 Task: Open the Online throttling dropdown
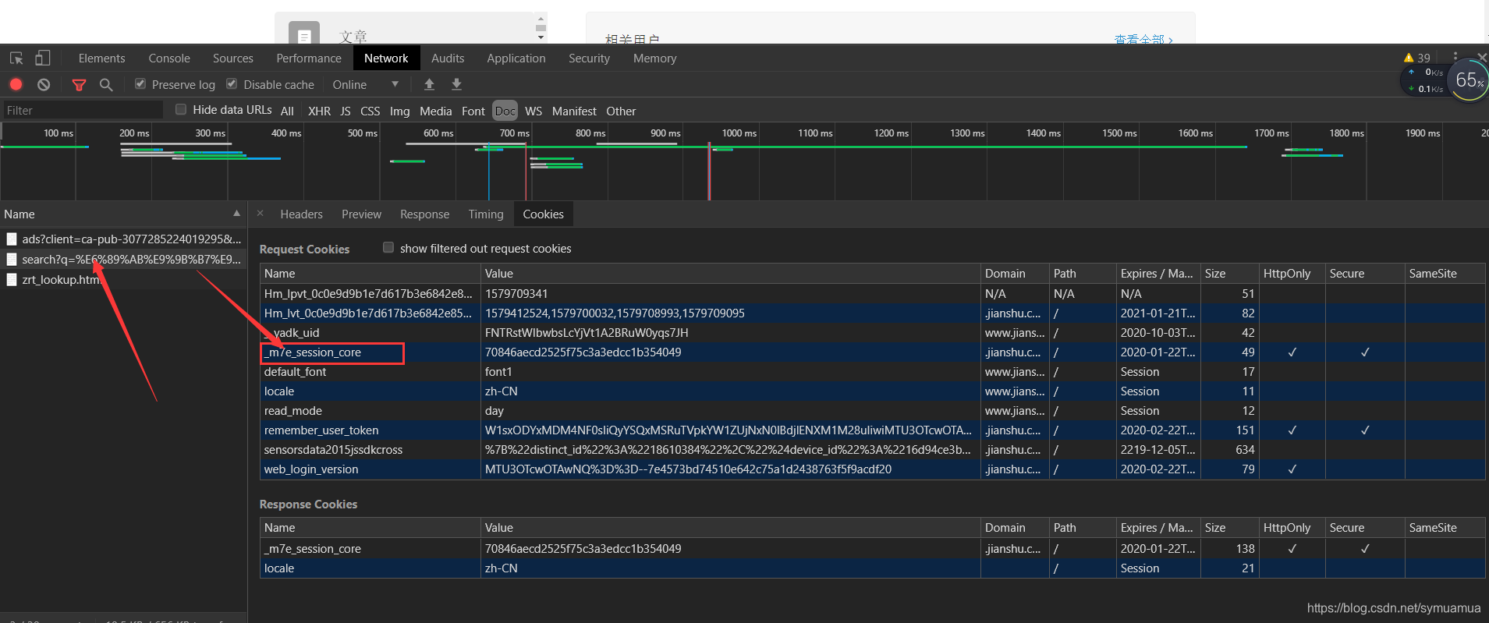click(365, 84)
